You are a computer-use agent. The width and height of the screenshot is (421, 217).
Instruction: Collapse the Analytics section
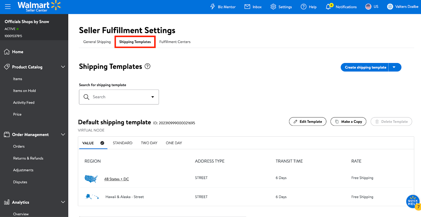(x=63, y=202)
